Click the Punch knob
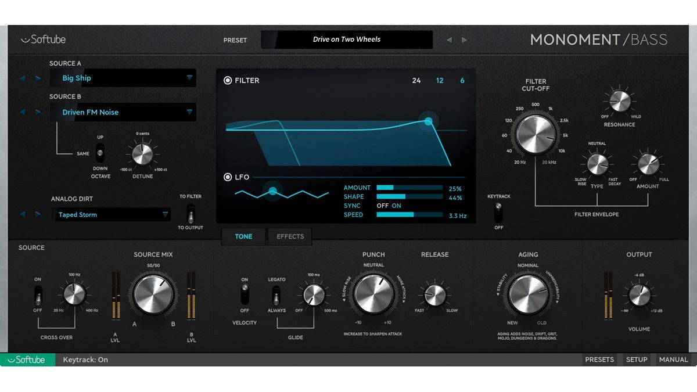Screen dimensions: 697x392 tap(373, 295)
